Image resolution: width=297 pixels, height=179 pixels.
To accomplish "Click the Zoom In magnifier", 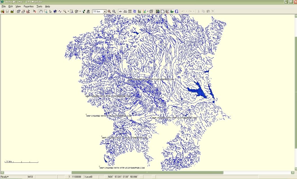I will (x=109, y=11).
